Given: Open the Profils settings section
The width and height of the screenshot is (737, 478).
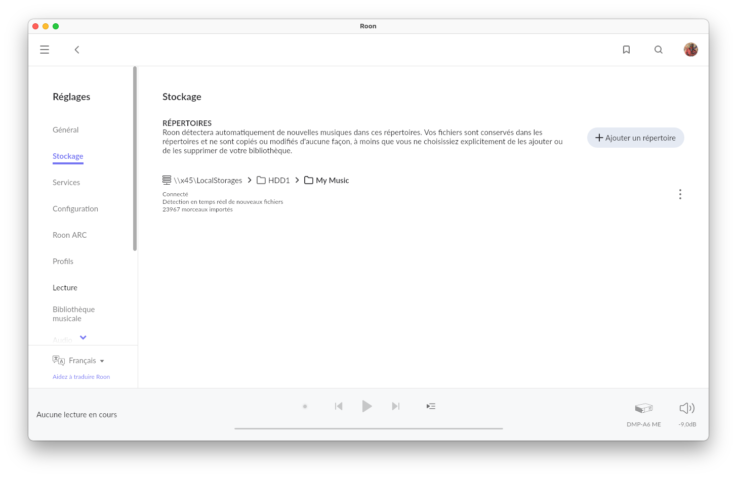Looking at the screenshot, I should pyautogui.click(x=63, y=262).
